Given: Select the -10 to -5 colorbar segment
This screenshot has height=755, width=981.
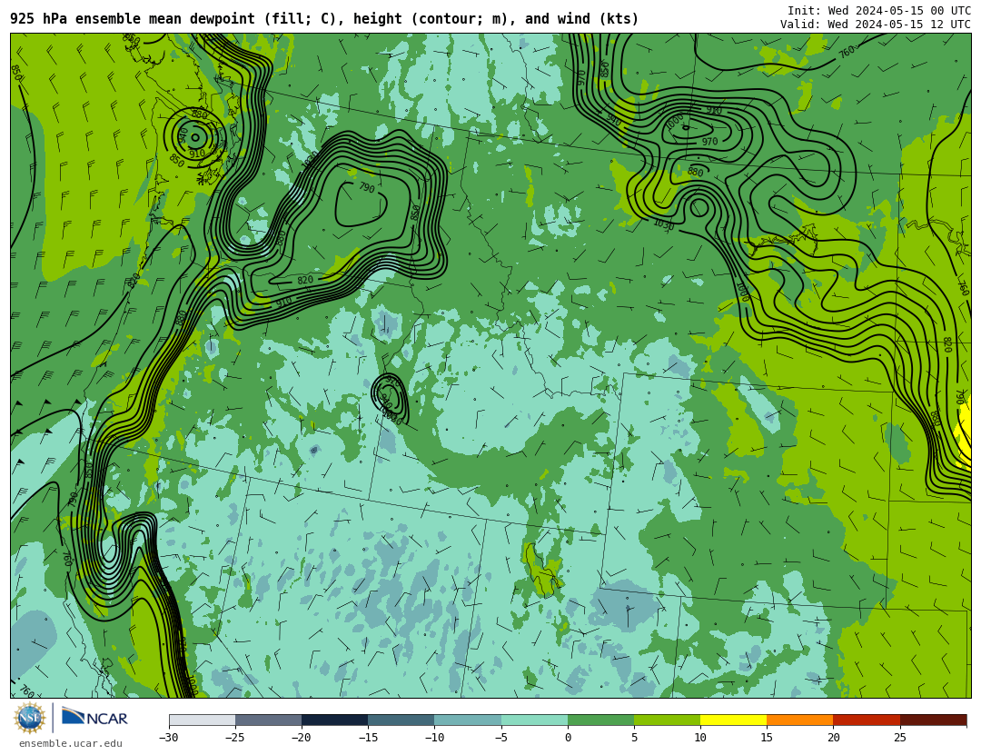Looking at the screenshot, I should click(468, 720).
